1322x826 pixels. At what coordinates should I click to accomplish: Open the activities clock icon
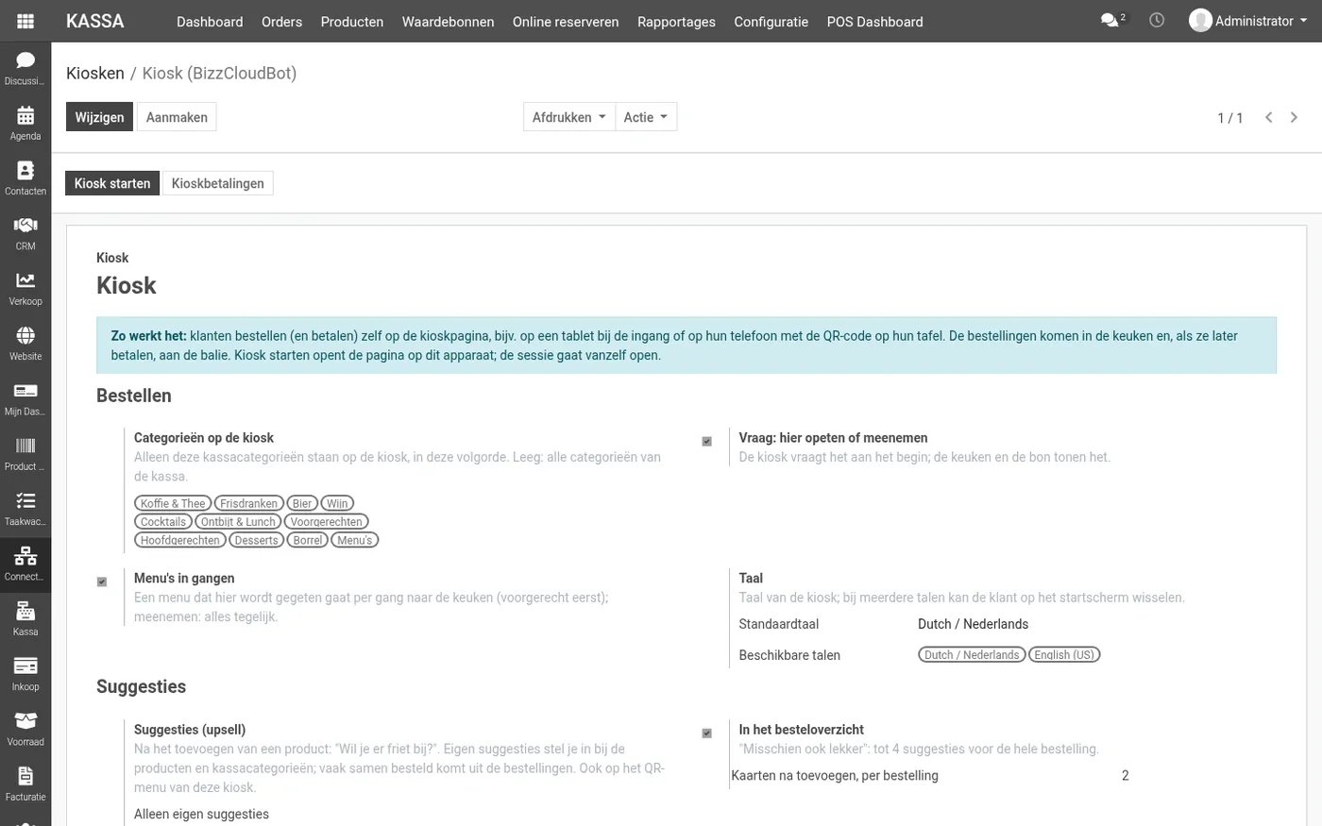(x=1157, y=20)
